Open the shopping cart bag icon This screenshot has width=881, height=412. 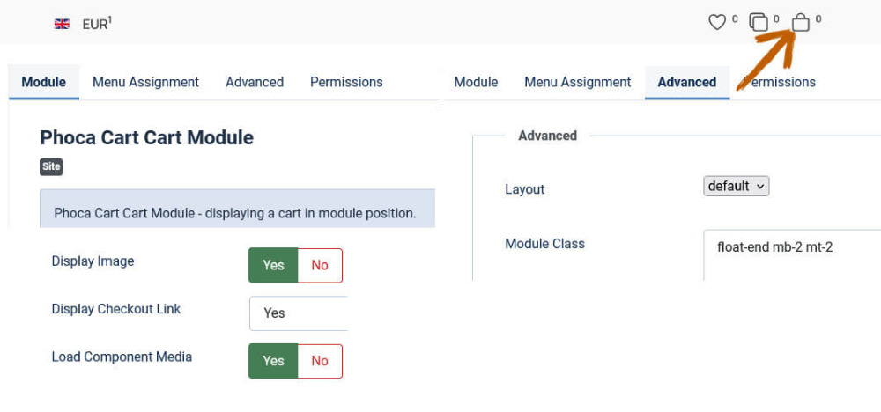(800, 22)
